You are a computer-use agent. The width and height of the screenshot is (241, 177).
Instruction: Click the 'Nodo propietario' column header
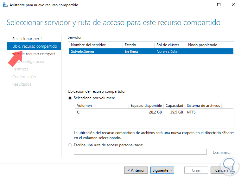click(x=203, y=45)
